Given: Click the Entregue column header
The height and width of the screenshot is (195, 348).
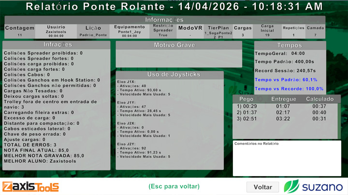Looking at the screenshot, I should coord(284,99).
